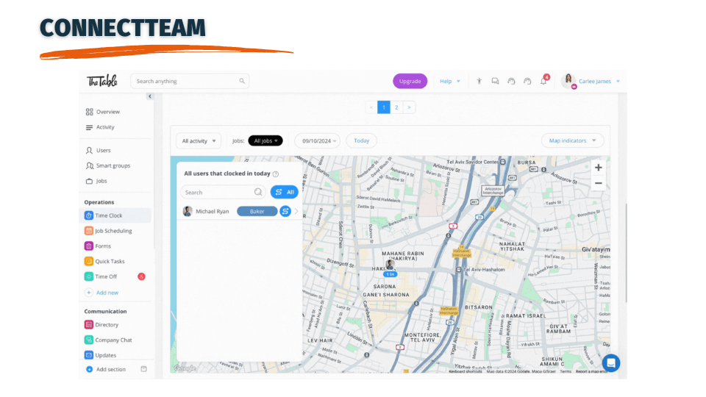Expand the Carlee James account menu arrow
This screenshot has height=397, width=706.
click(x=618, y=82)
